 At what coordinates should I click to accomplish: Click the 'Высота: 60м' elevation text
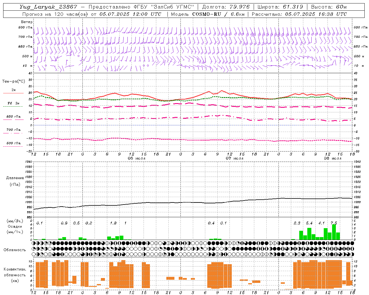(x=329, y=7)
